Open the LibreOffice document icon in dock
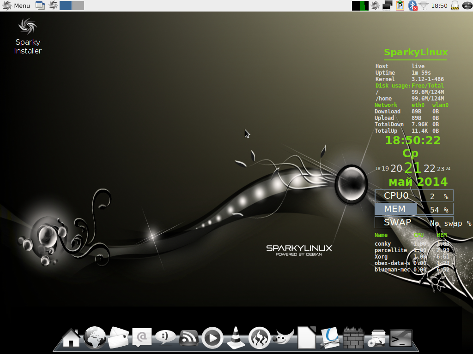The height and width of the screenshot is (354, 473). coord(307,338)
